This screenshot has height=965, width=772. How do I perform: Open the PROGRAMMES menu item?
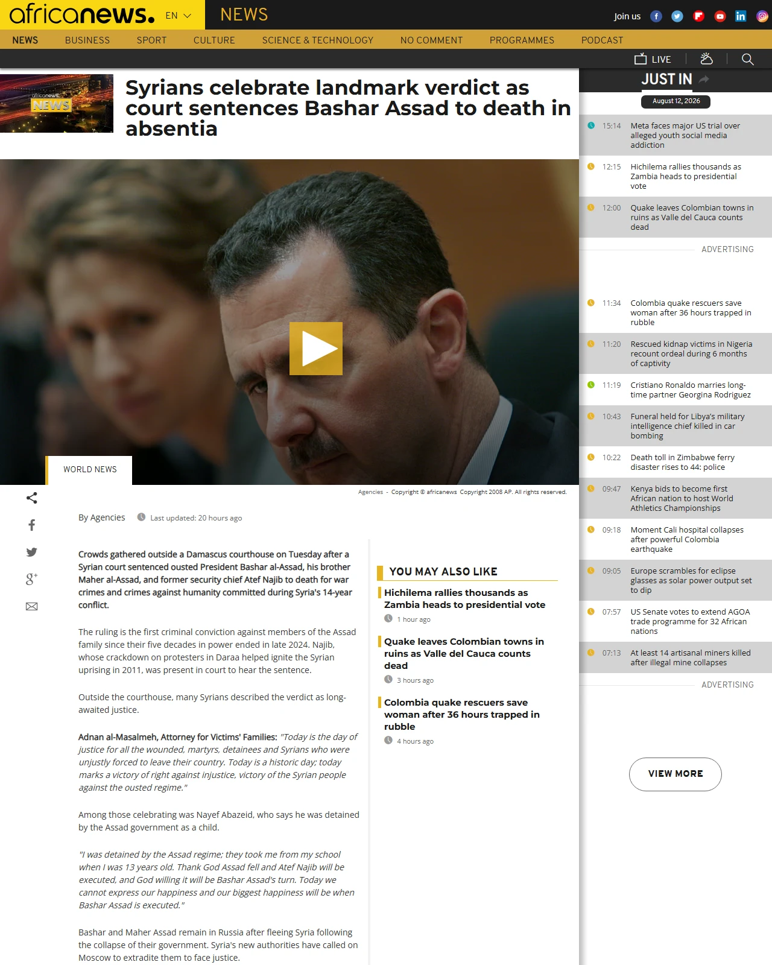[522, 40]
